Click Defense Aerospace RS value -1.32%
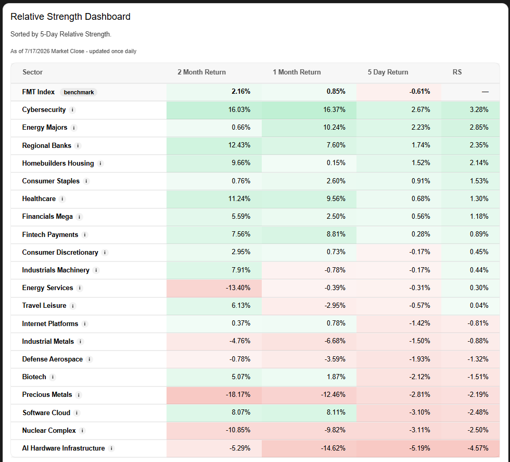The image size is (510, 462). tap(478, 359)
